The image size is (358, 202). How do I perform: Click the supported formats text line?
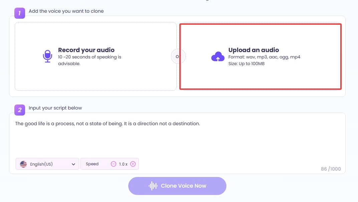pyautogui.click(x=264, y=57)
